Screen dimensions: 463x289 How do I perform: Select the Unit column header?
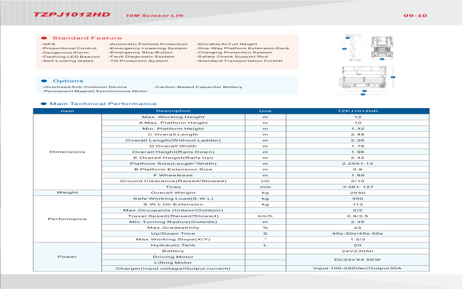tap(265, 110)
